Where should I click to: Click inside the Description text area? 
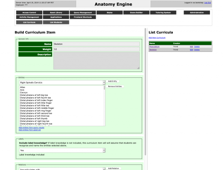(97, 61)
